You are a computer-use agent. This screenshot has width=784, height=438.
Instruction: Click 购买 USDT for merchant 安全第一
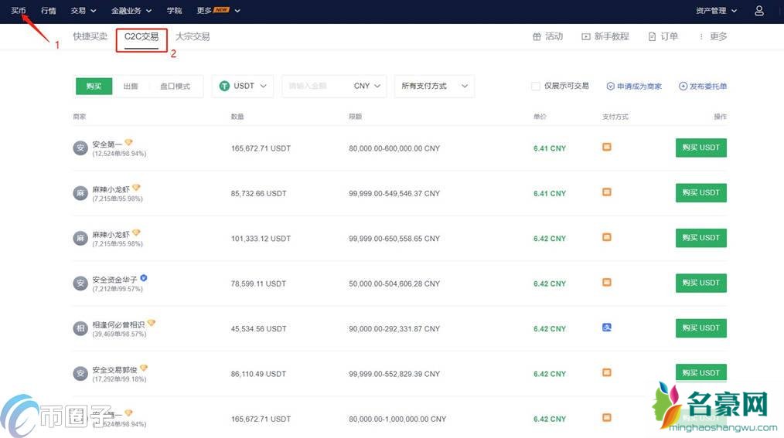pyautogui.click(x=700, y=148)
